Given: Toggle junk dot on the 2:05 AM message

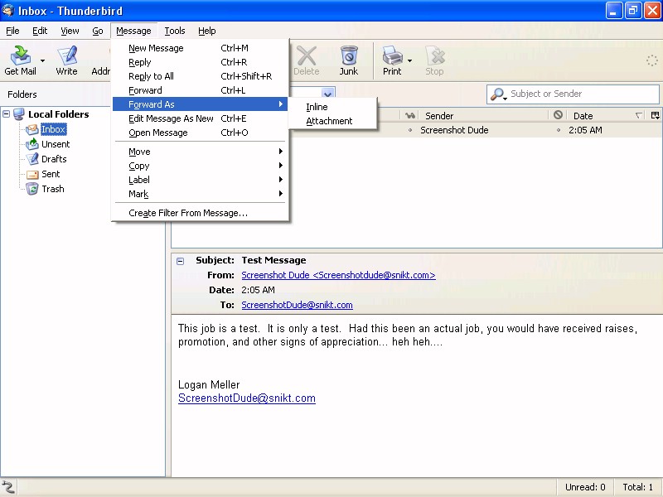Looking at the screenshot, I should point(558,130).
